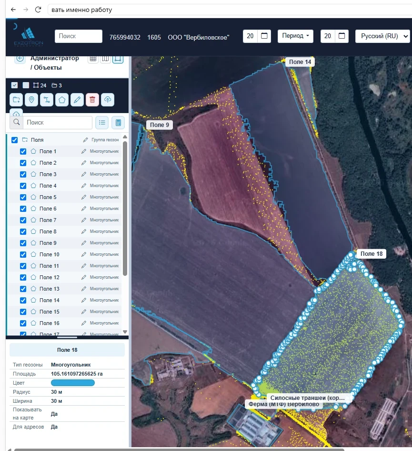Open the Период dropdown
Image resolution: width=412 pixels, height=451 pixels.
point(295,36)
